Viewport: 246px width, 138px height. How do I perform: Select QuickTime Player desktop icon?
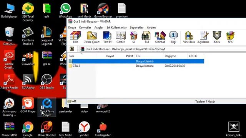47,107
